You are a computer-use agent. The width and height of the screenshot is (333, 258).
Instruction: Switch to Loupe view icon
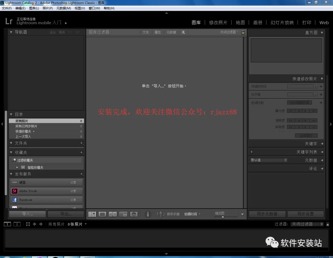coord(102,214)
